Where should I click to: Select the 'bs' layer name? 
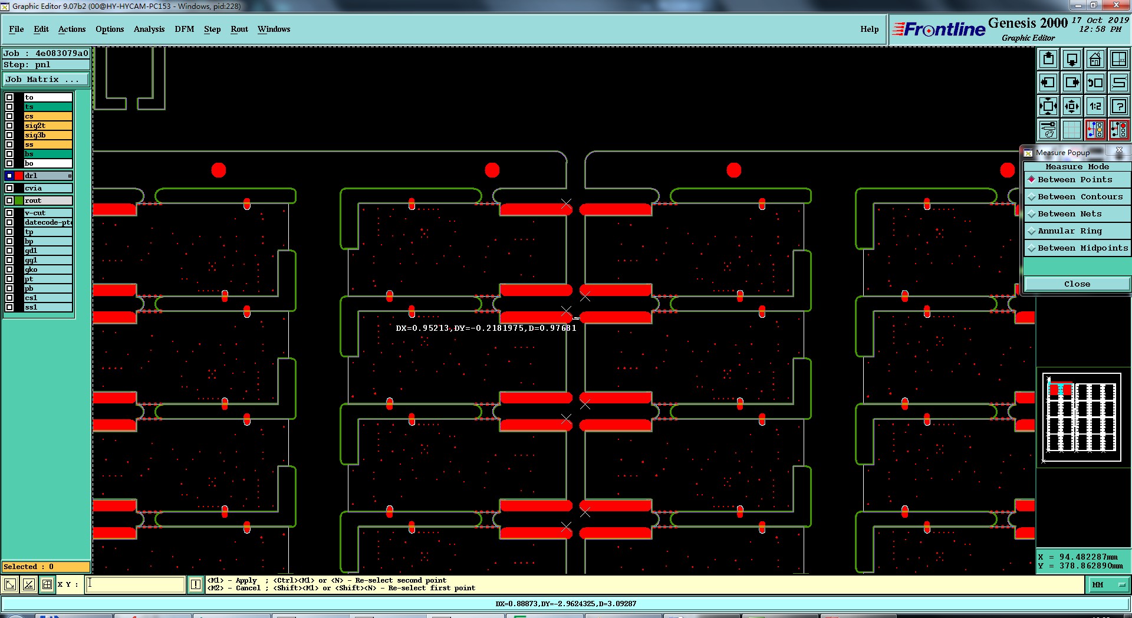[48, 154]
